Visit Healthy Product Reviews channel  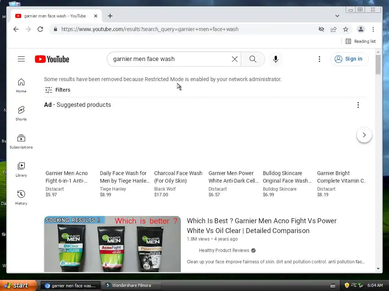click(x=224, y=250)
